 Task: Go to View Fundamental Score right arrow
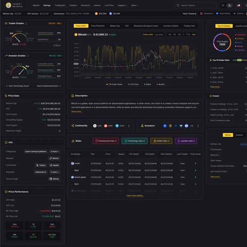click(60, 86)
